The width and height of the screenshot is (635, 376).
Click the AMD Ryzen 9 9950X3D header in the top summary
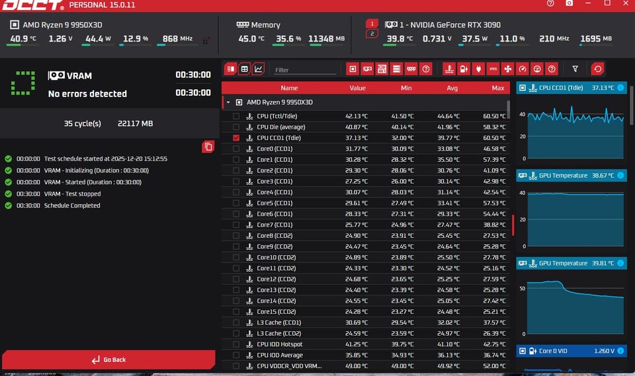[62, 24]
